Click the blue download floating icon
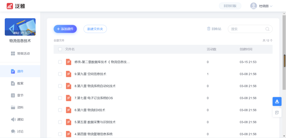The width and height of the screenshot is (286, 138). pos(277,101)
